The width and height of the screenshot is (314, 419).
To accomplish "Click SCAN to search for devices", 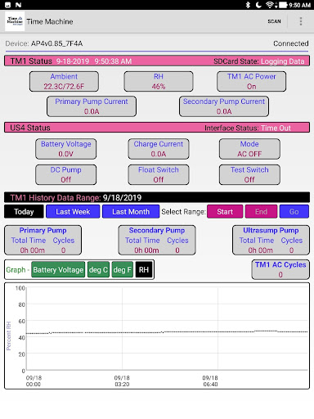I will [x=274, y=21].
